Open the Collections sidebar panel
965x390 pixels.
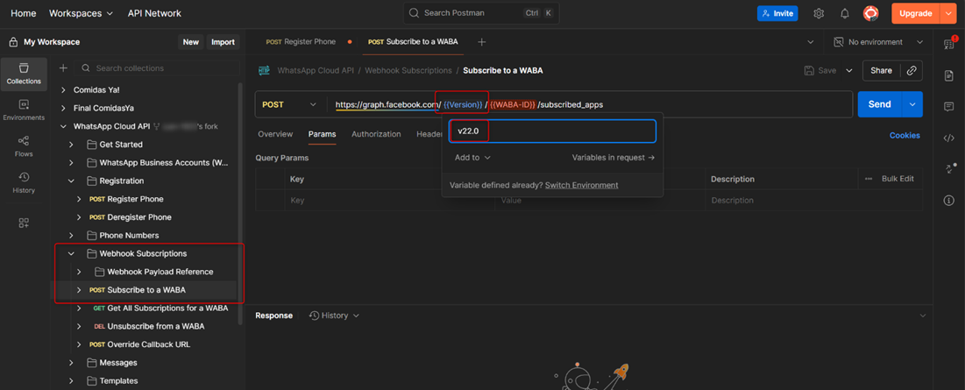point(24,74)
